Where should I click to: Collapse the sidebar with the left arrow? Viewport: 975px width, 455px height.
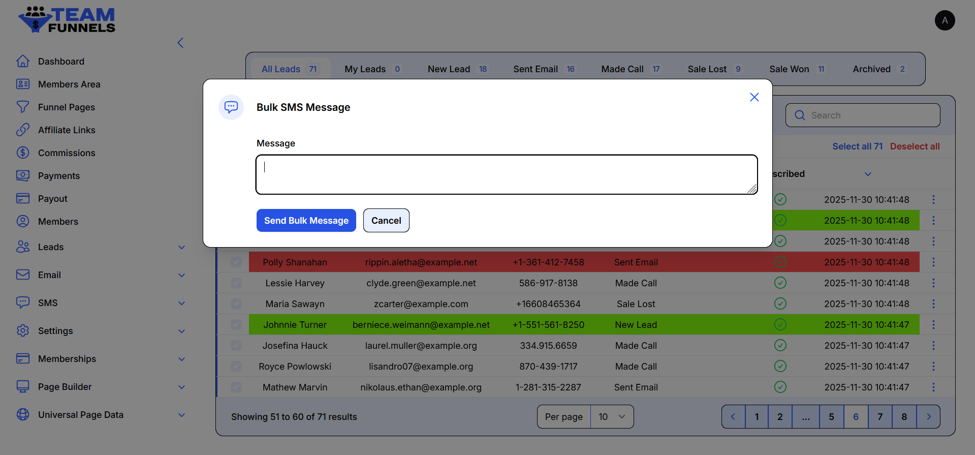pyautogui.click(x=180, y=43)
